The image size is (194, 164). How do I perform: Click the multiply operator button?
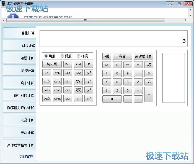point(138,82)
